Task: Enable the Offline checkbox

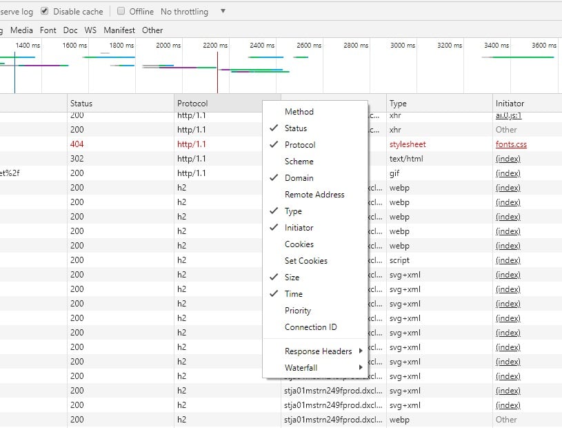Action: click(121, 11)
